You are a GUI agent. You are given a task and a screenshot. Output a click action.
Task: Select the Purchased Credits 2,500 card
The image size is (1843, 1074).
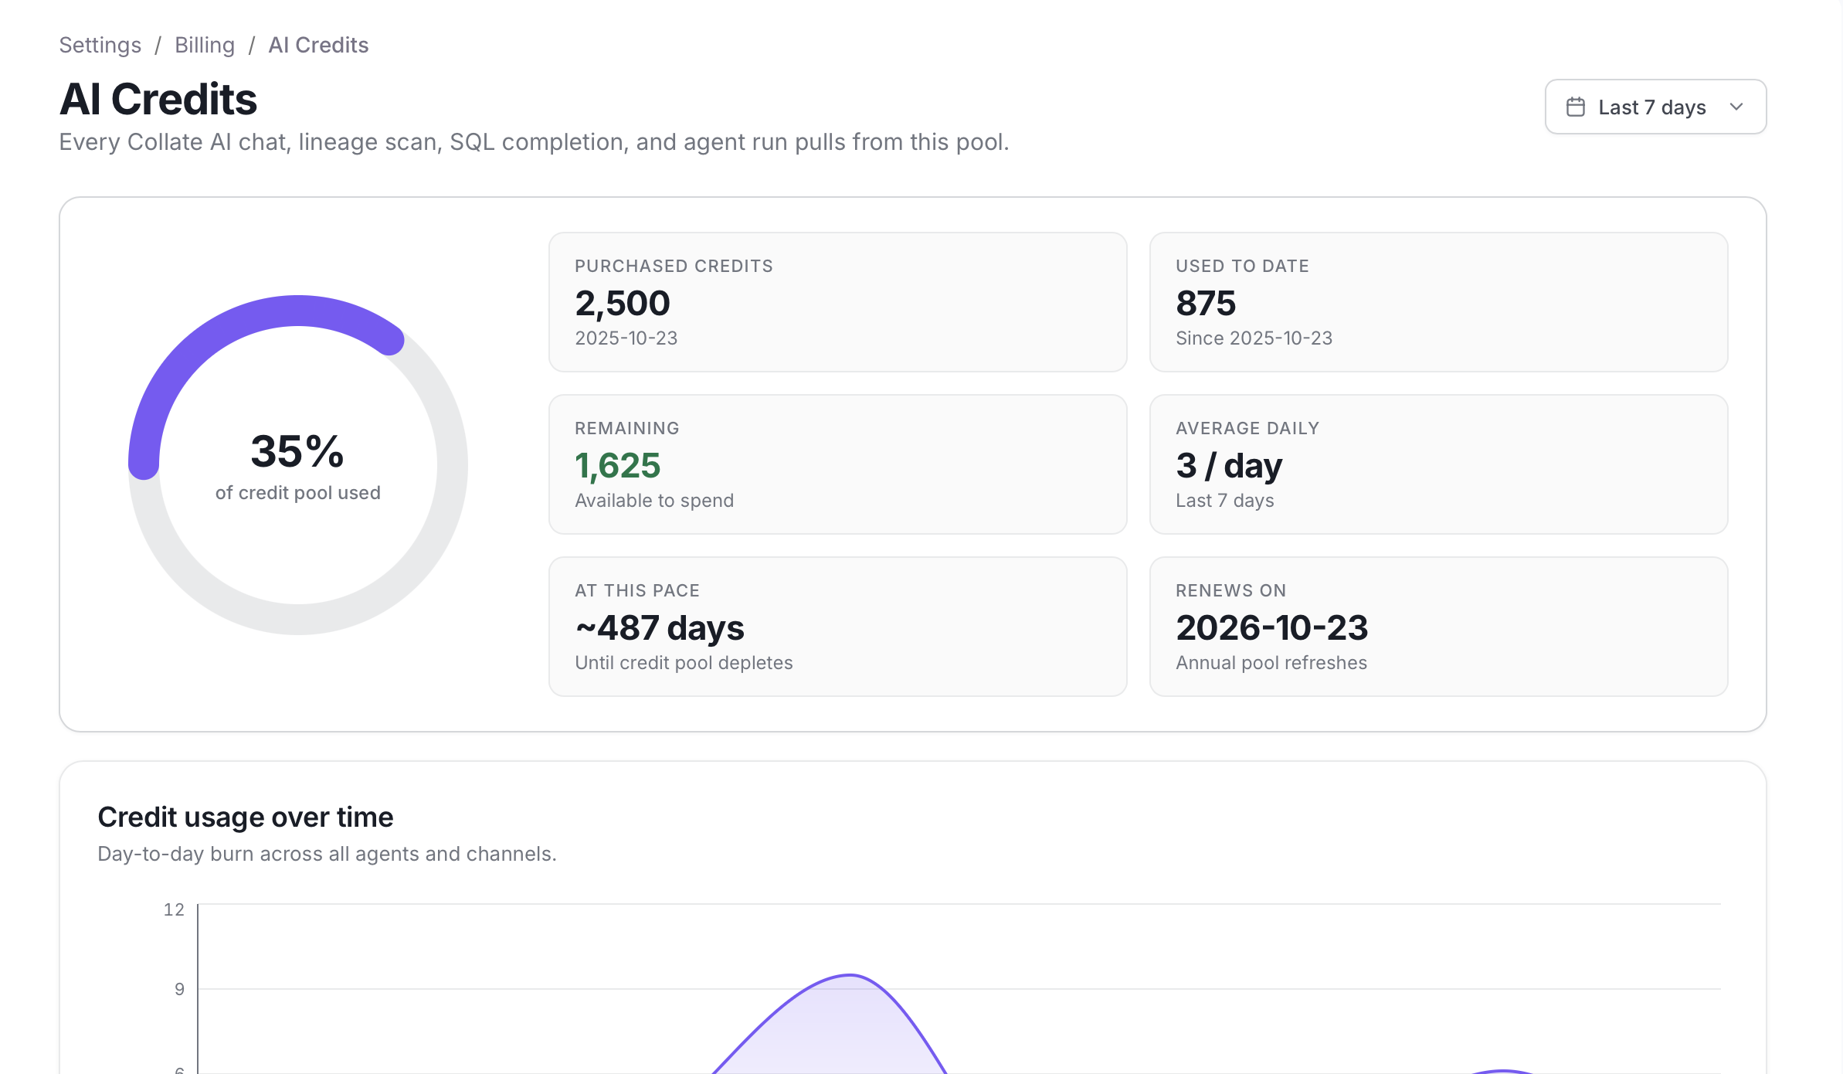coord(837,302)
